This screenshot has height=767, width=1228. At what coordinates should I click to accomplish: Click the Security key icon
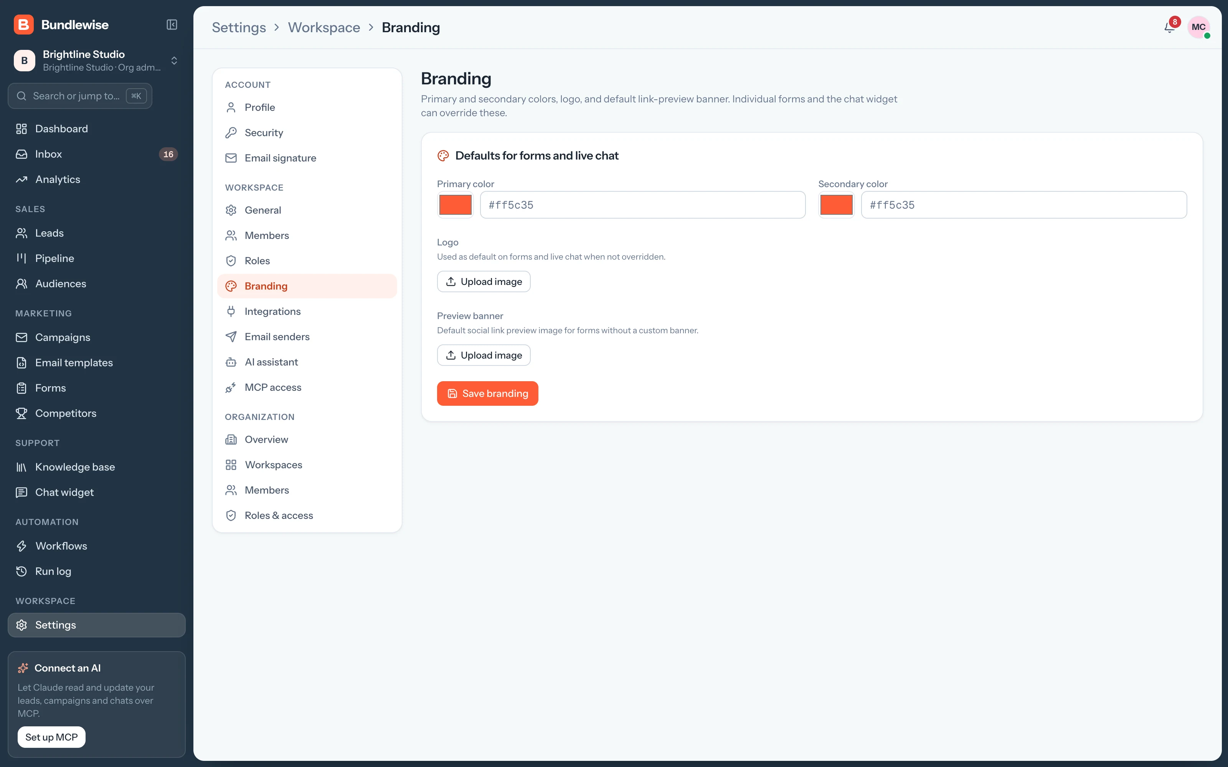point(231,133)
